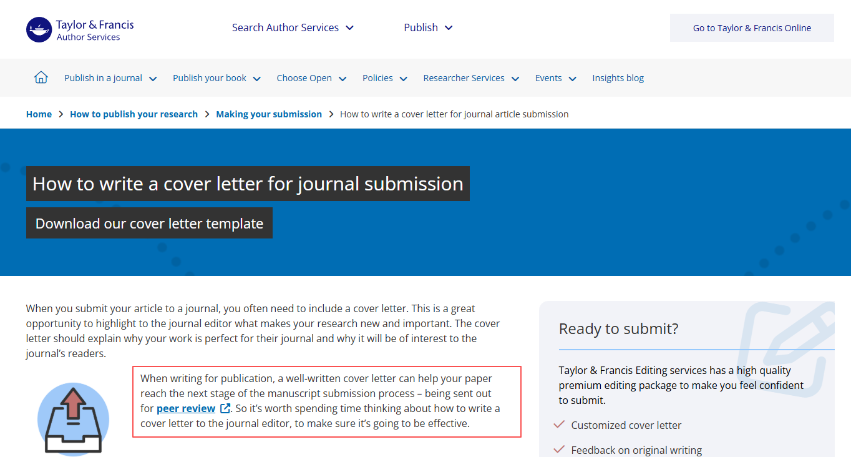Expand the Policies chevron arrow

(x=403, y=79)
